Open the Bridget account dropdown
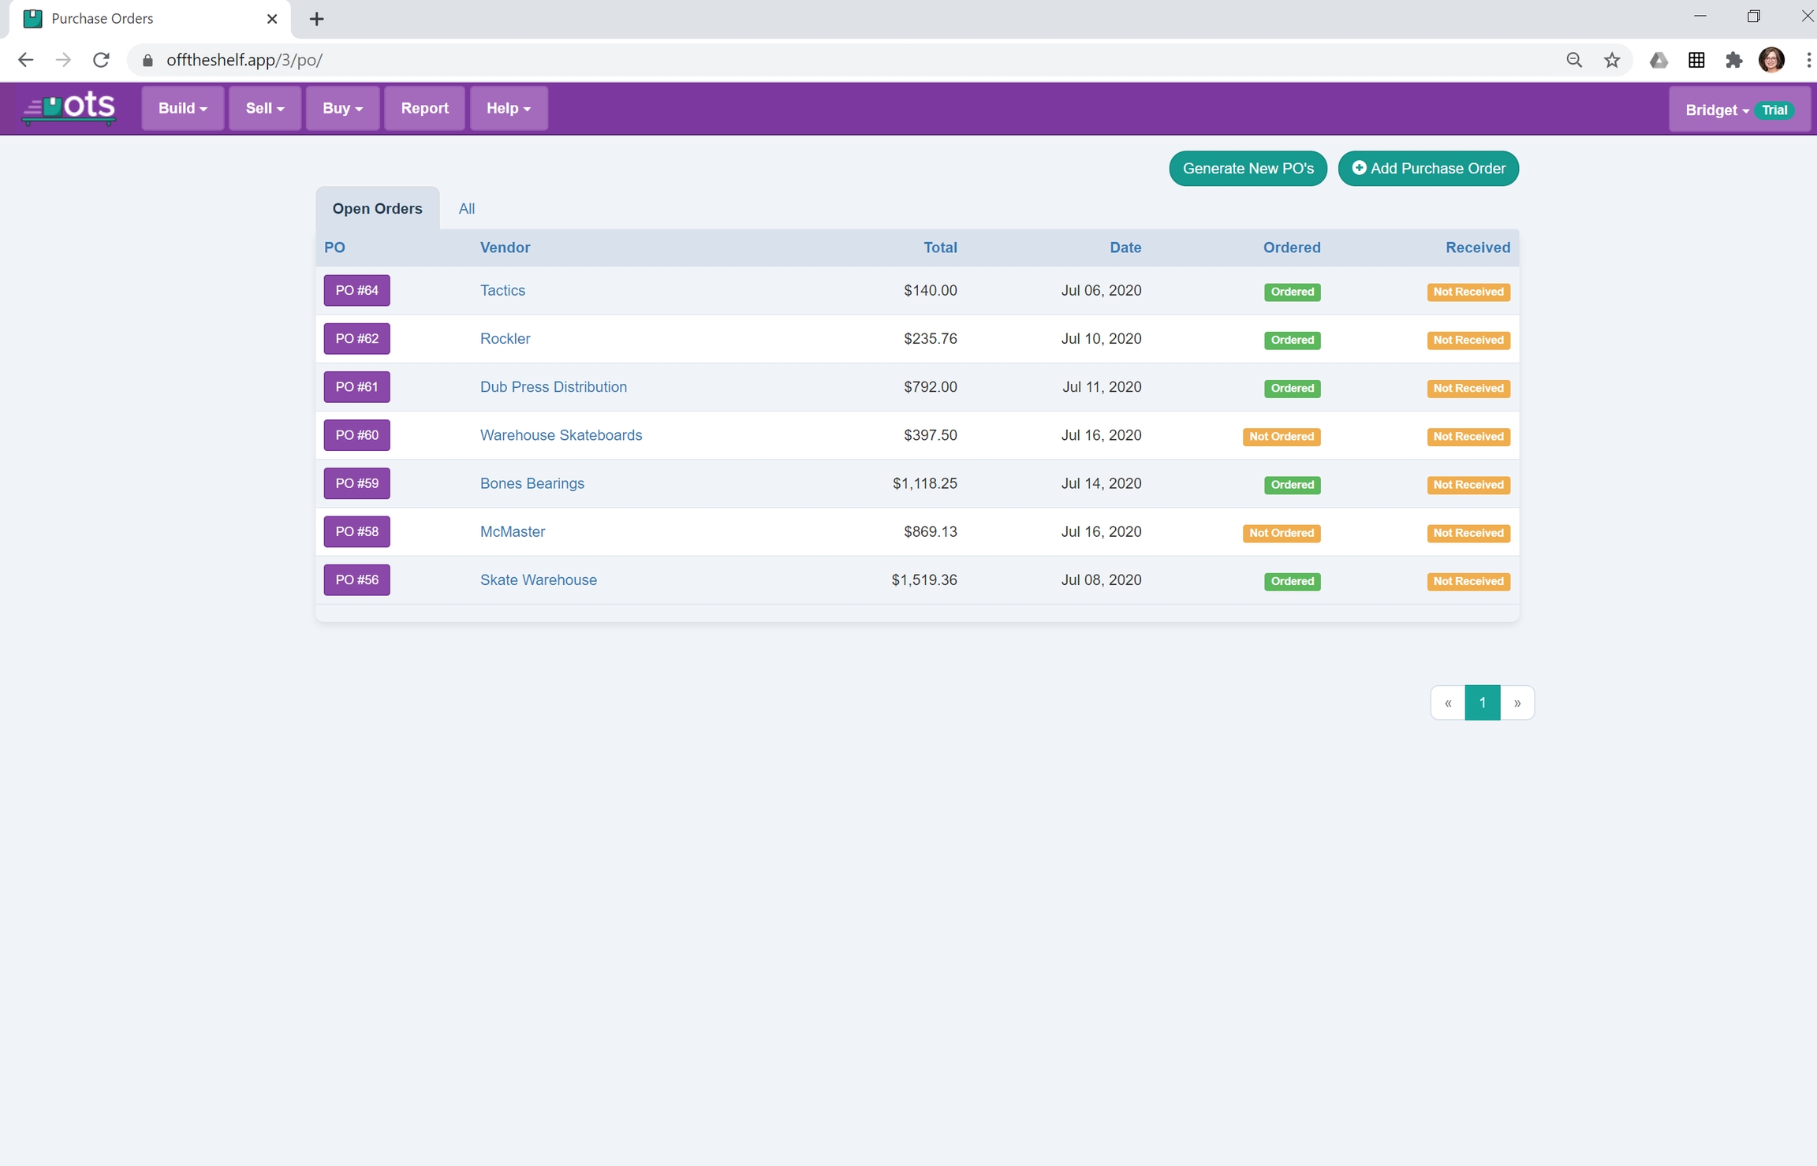The image size is (1817, 1166). click(1716, 110)
